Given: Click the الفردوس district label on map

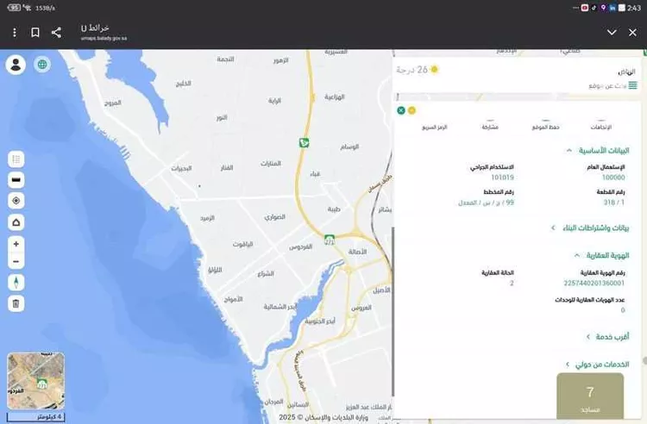Looking at the screenshot, I should click(300, 247).
